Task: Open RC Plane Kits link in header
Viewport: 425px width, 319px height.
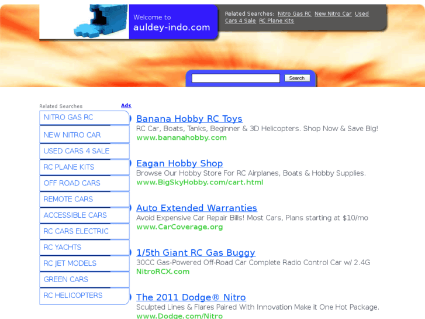Action: pyautogui.click(x=276, y=20)
